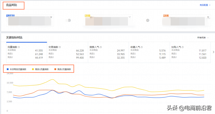The height and width of the screenshot is (114, 215).
Task: Click the 竞品1 product card
Action: point(107,21)
